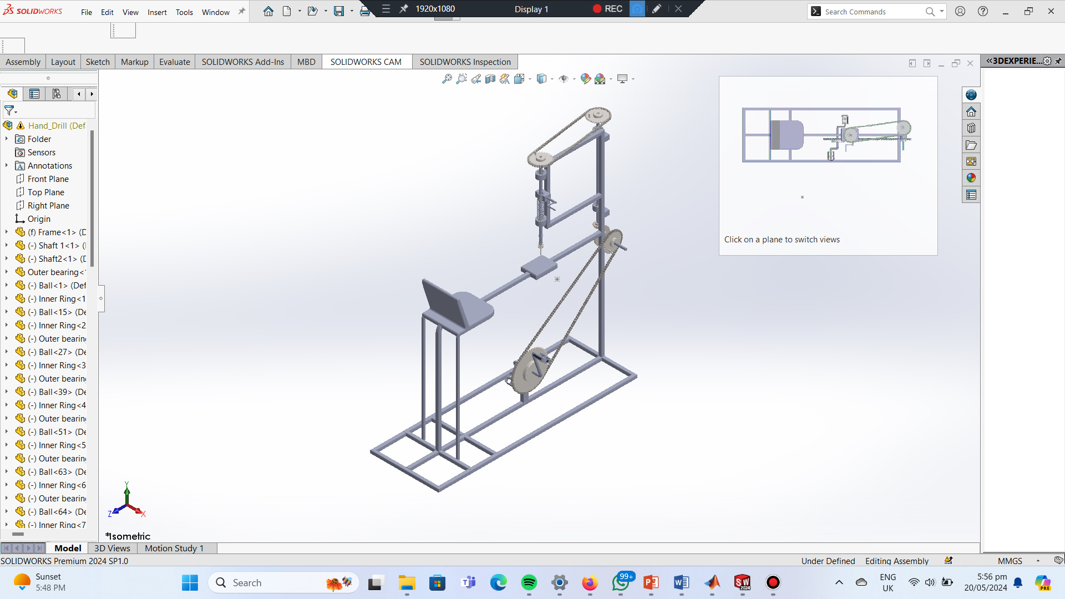Select Top Plane in feature tree

(45, 192)
